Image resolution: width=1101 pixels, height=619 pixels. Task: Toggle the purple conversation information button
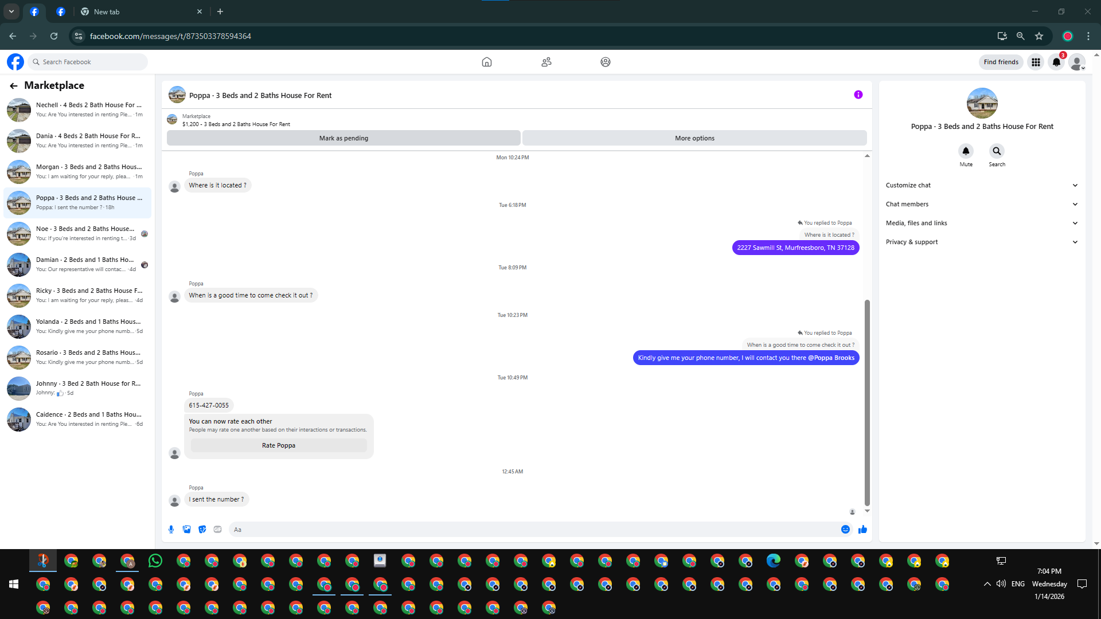(858, 95)
